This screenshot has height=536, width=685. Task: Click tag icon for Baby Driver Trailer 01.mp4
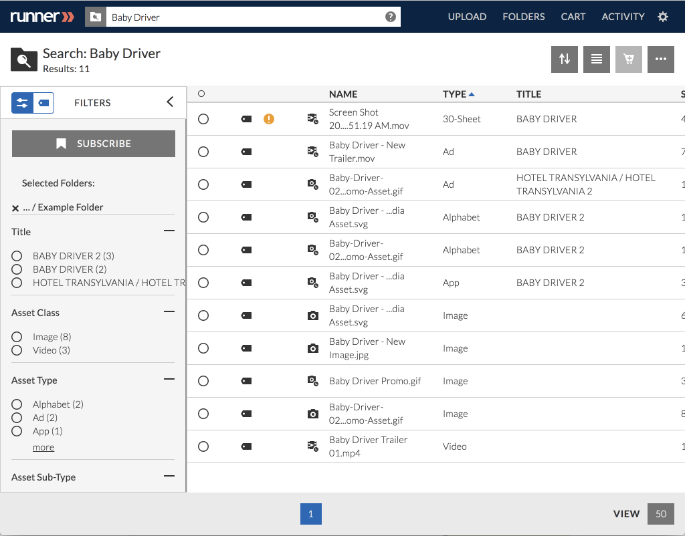pos(246,446)
